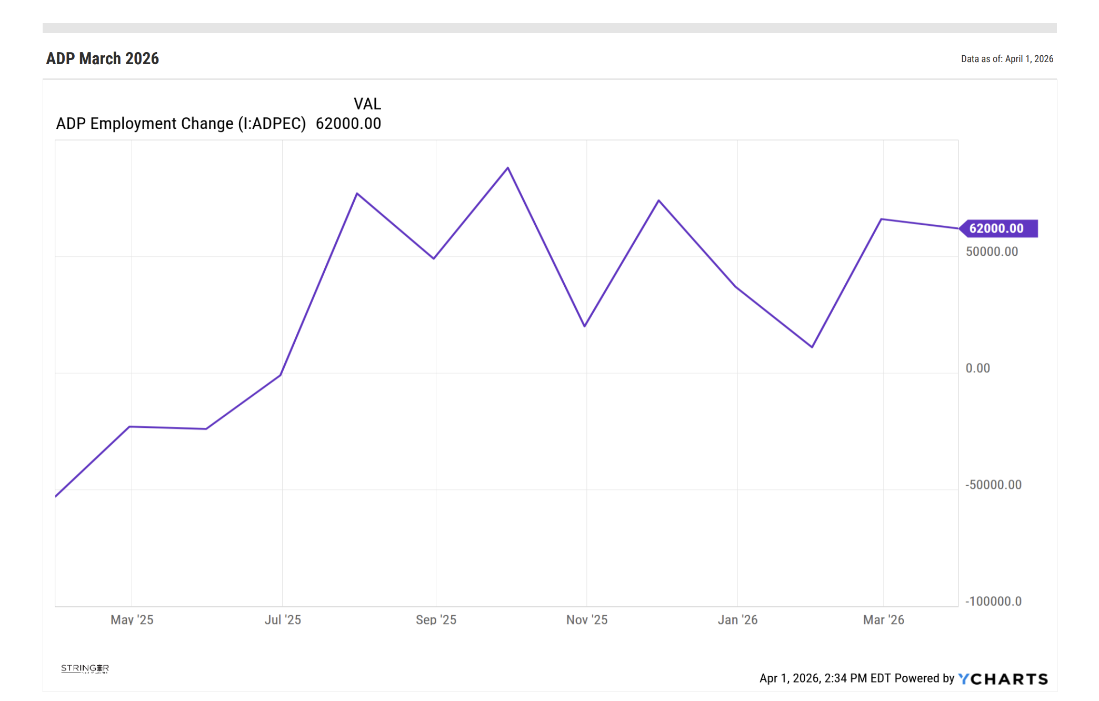The height and width of the screenshot is (701, 1099).
Task: Click the ADP Employment Change (I:ADPEC) legend label
Action: click(x=181, y=124)
